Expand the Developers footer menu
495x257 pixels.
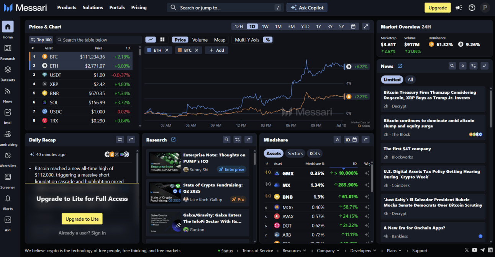[363, 250]
